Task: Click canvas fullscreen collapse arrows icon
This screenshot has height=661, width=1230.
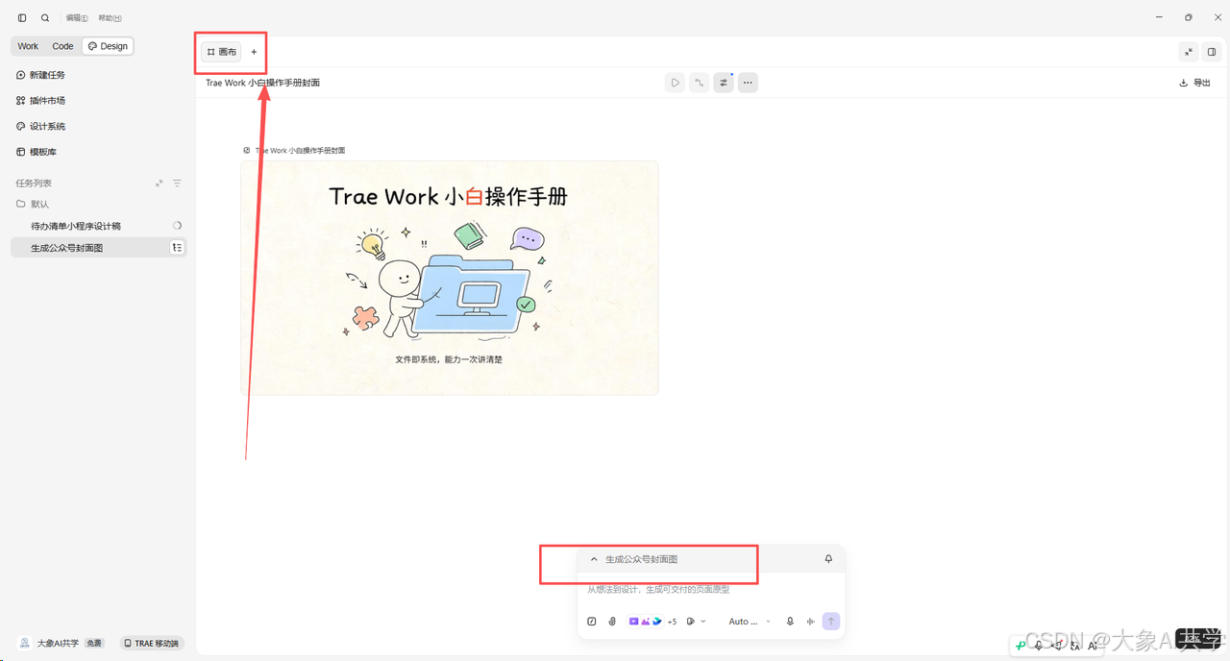Action: click(1189, 52)
